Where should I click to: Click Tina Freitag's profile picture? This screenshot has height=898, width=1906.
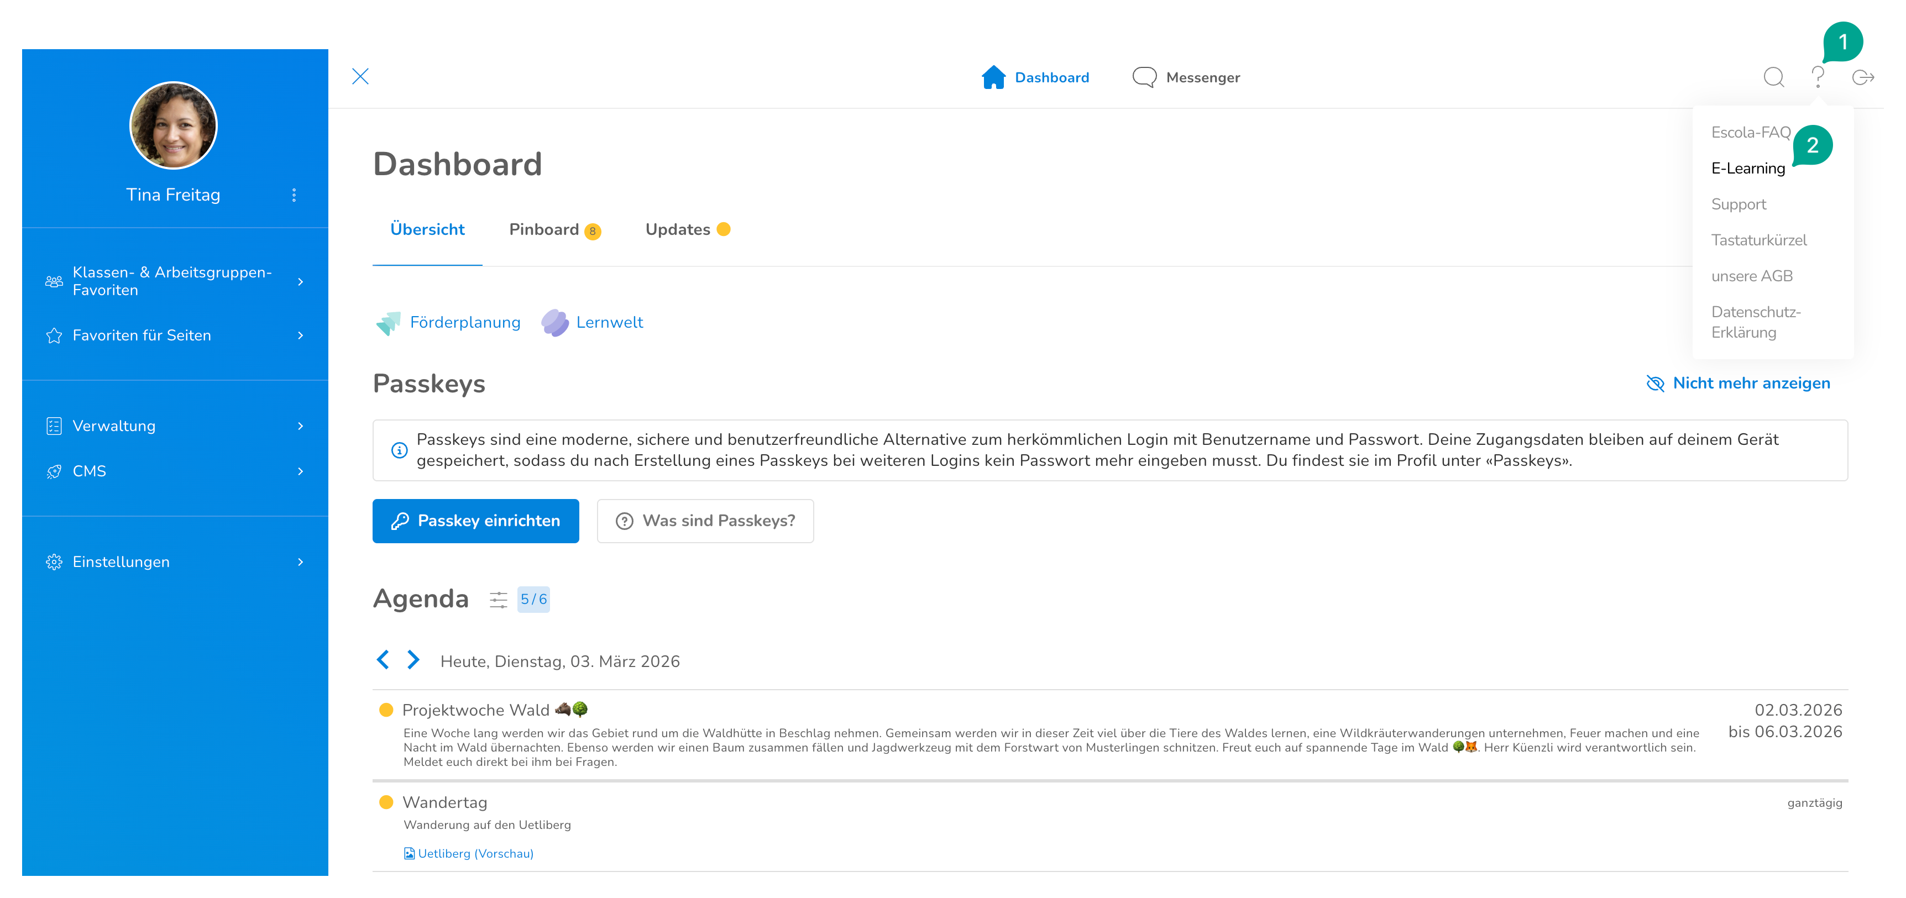click(173, 126)
